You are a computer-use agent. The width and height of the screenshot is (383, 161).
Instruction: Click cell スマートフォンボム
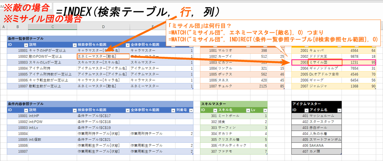point(325,140)
